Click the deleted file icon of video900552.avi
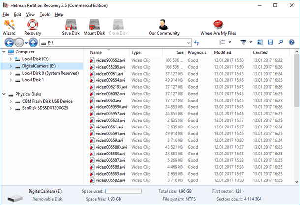 92,60
